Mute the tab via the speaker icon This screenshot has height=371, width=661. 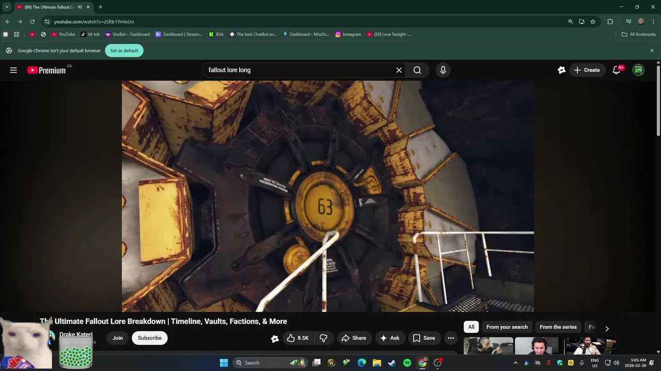pyautogui.click(x=80, y=7)
